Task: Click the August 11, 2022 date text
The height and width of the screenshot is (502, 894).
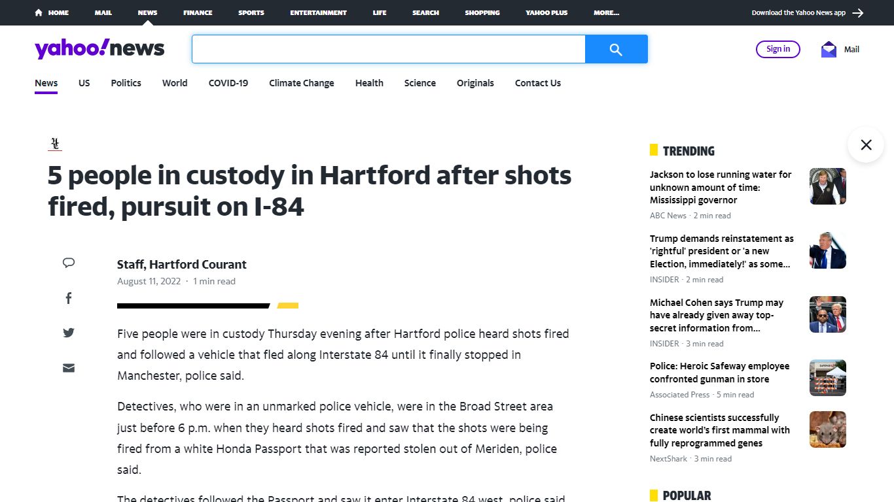Action: tap(149, 281)
